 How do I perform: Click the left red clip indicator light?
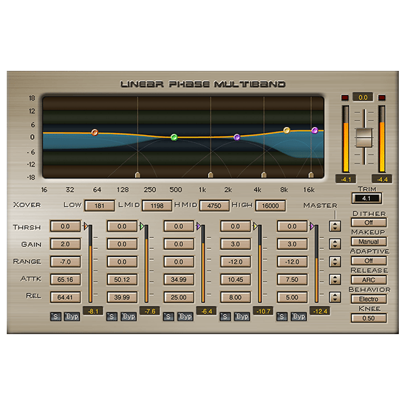(x=345, y=98)
